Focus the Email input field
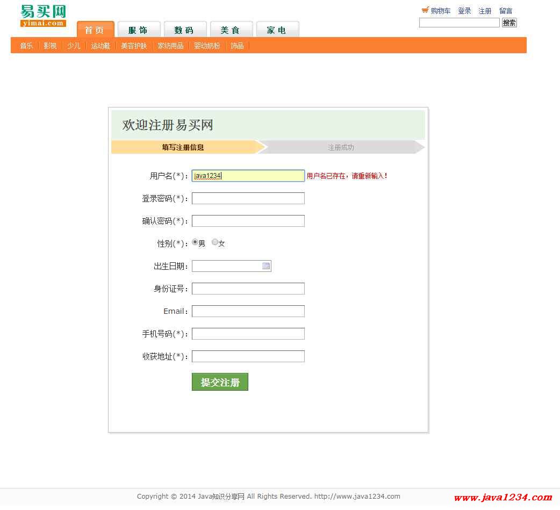560x510 pixels. (x=248, y=311)
